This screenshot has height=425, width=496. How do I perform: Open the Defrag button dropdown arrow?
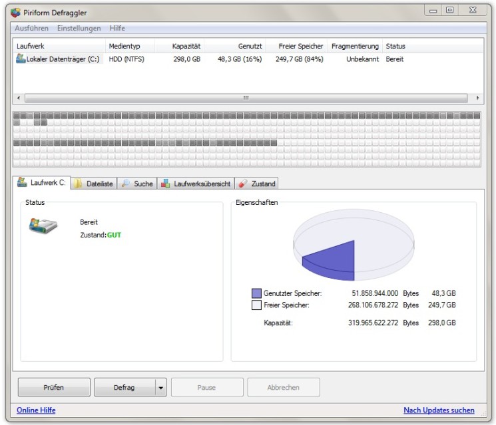click(x=160, y=387)
